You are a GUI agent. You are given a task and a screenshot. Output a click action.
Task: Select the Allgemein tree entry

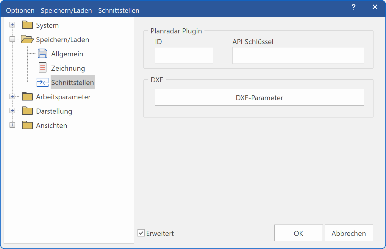pos(67,54)
